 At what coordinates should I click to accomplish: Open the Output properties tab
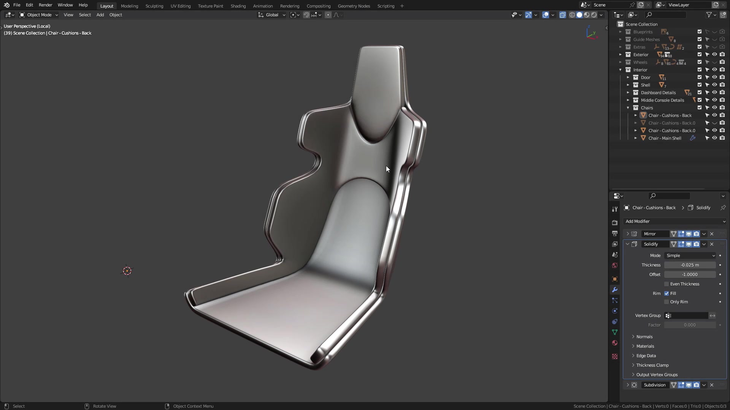click(615, 233)
